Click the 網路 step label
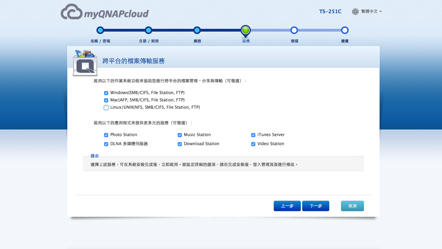Image resolution: width=442 pixels, height=249 pixels. coord(197,41)
